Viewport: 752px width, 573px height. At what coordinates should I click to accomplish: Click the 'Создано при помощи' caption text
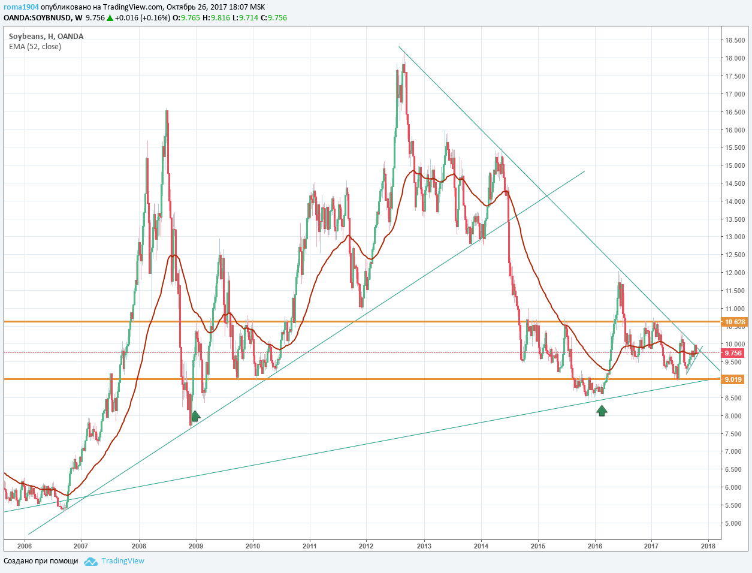pos(41,561)
